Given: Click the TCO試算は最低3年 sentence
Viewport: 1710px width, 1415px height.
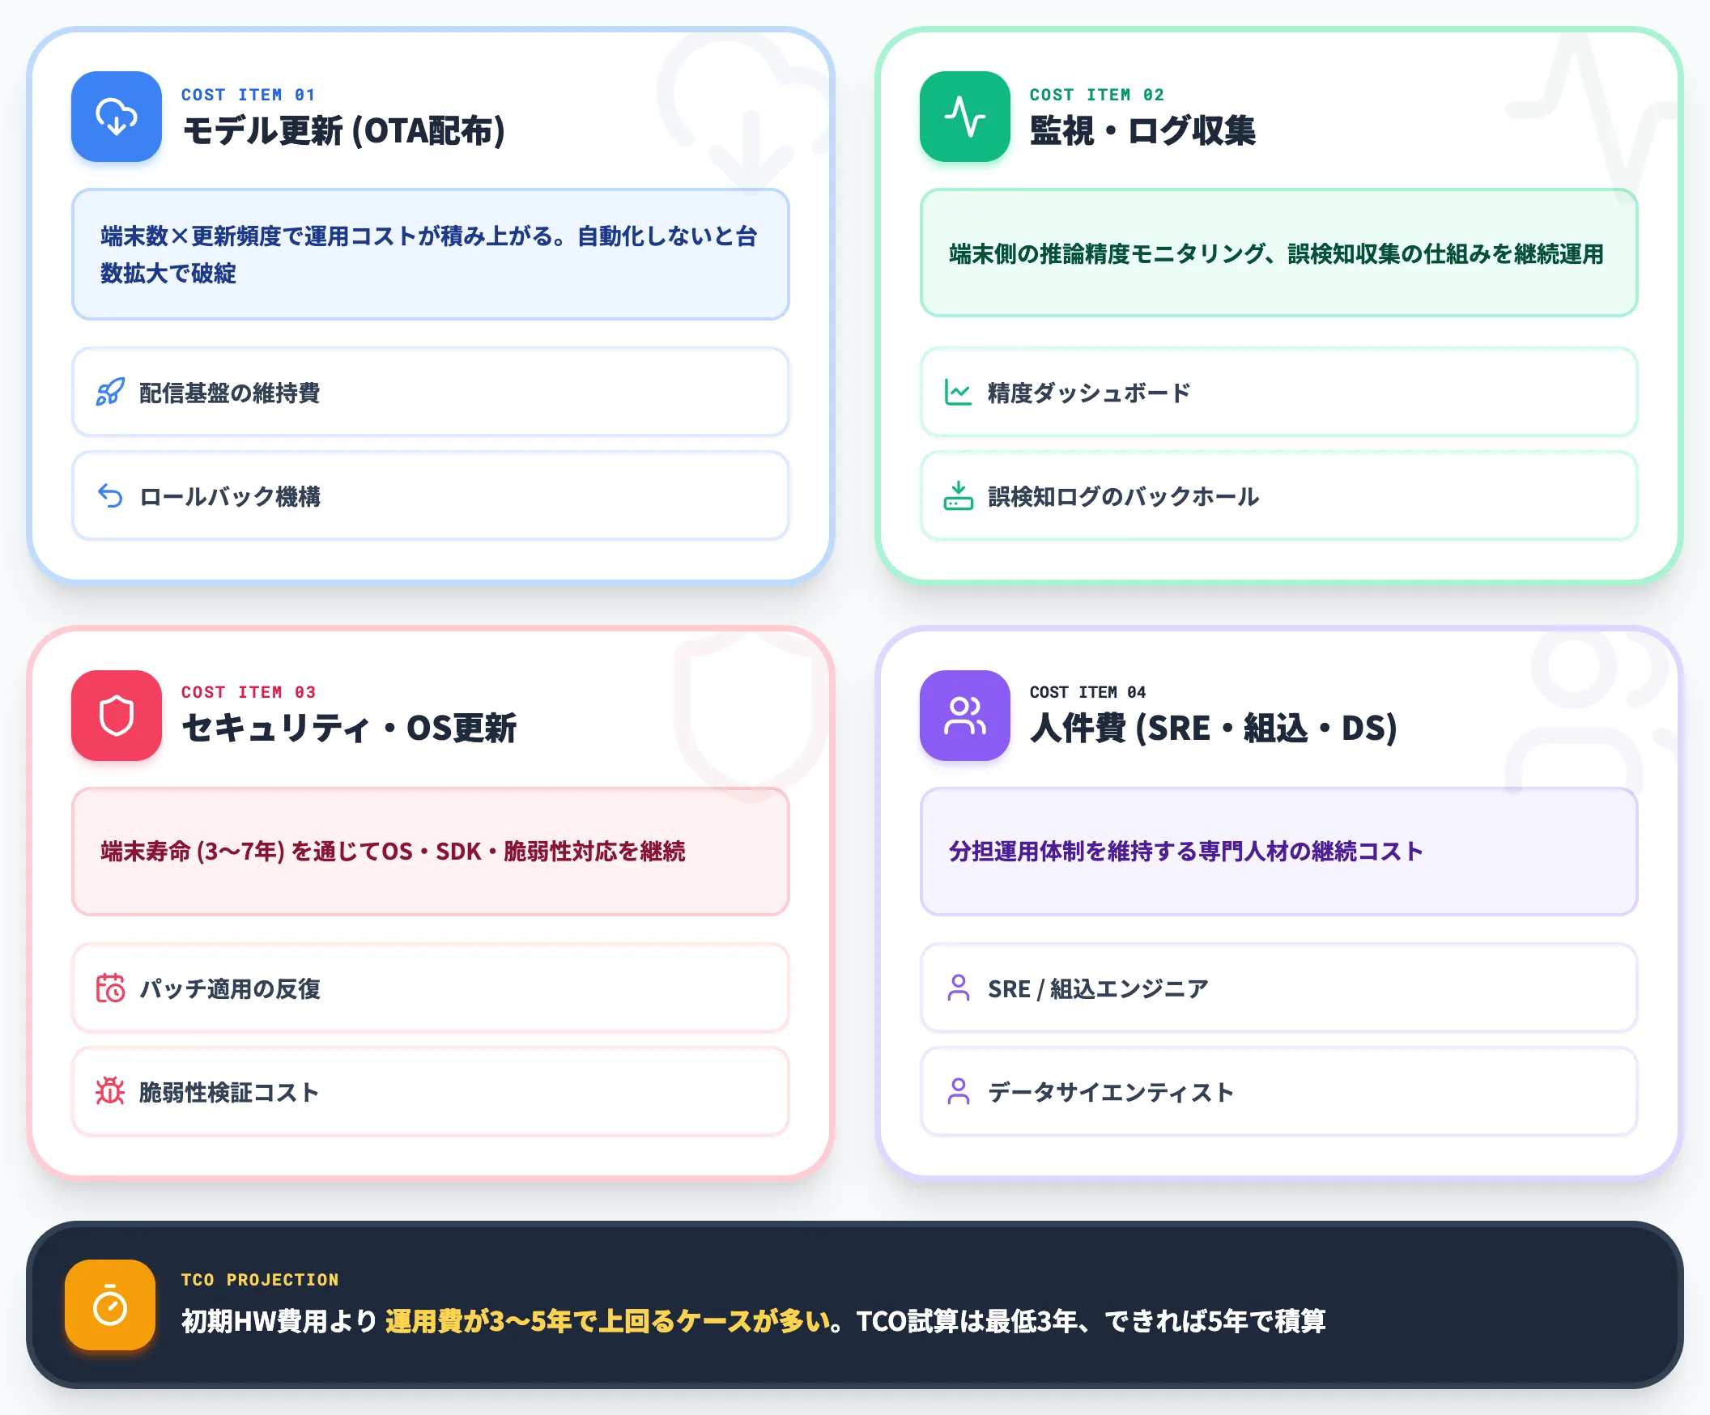Looking at the screenshot, I should 1091,1320.
